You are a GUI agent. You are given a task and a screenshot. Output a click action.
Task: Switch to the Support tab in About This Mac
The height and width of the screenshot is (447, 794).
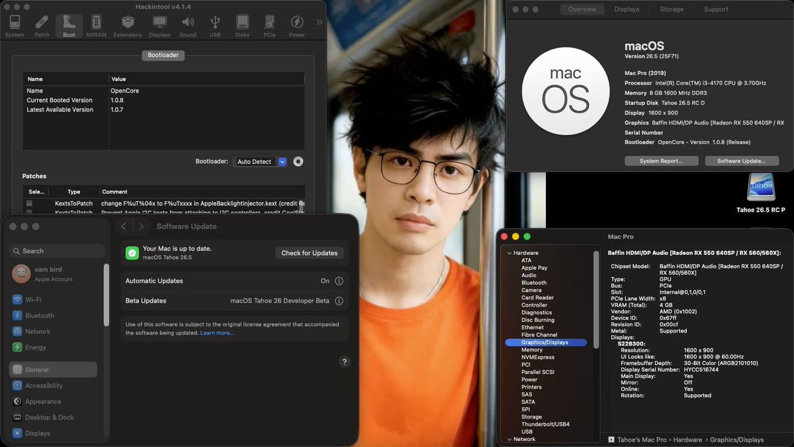coord(716,9)
